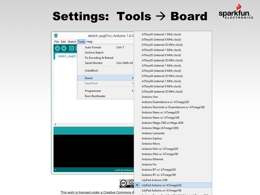The width and height of the screenshot is (260, 195).
Task: Select Arduino Uno board
Action: [173, 97]
